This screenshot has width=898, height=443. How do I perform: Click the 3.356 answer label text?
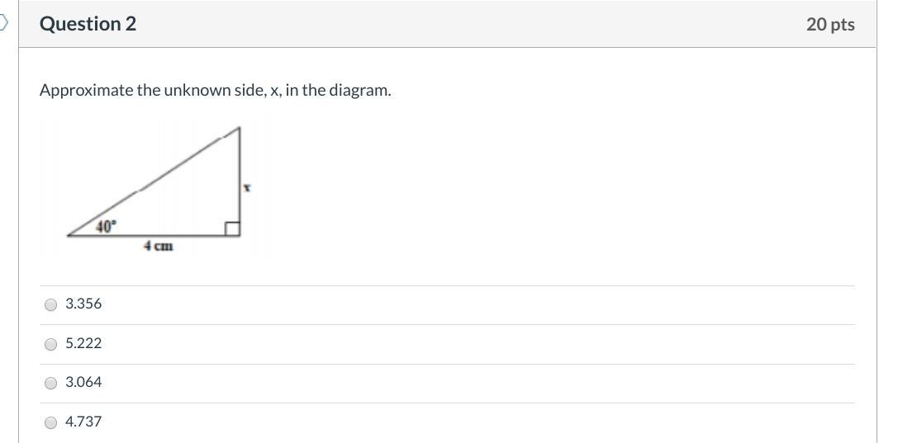(x=83, y=304)
